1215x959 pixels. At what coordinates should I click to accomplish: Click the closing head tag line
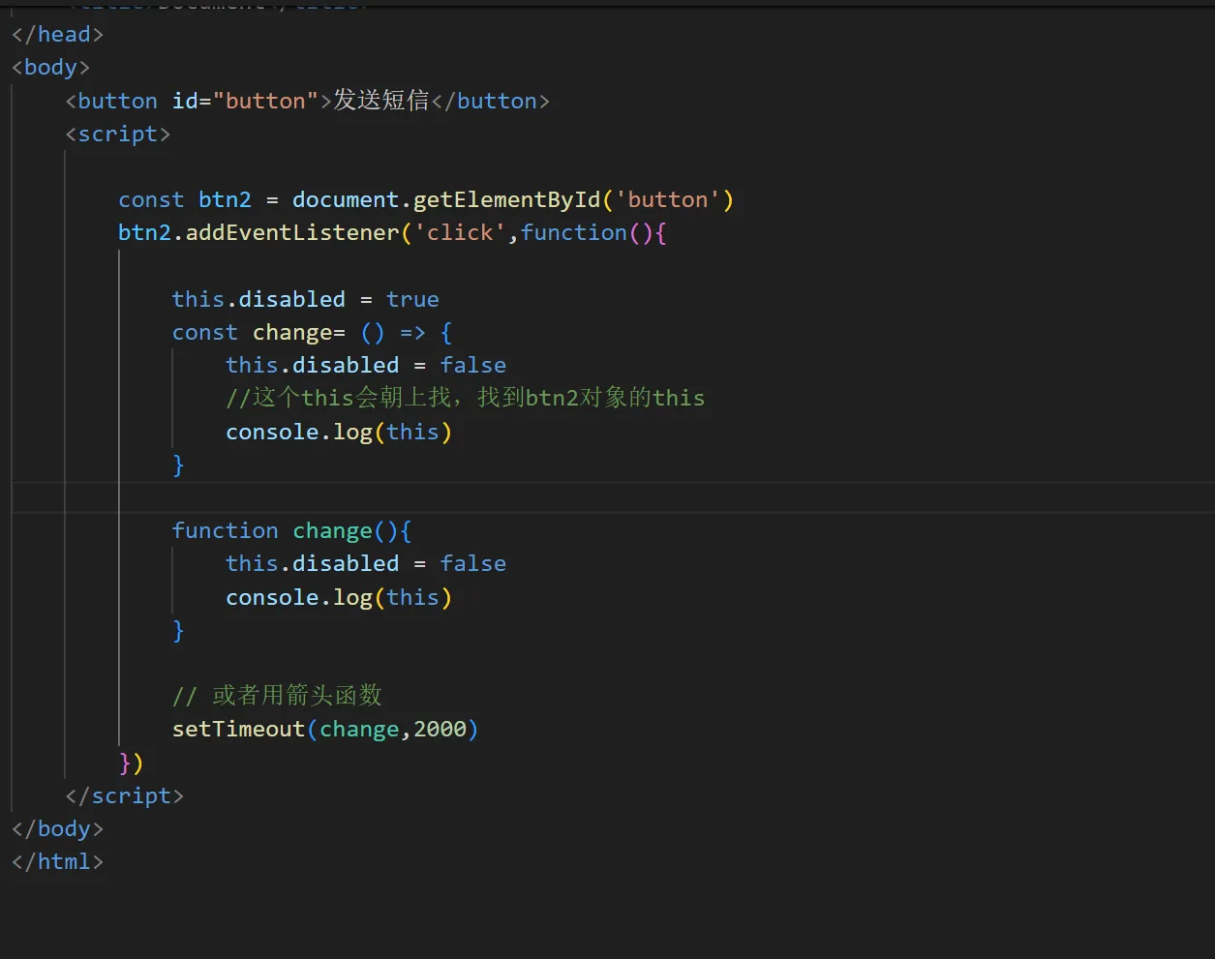click(x=57, y=34)
